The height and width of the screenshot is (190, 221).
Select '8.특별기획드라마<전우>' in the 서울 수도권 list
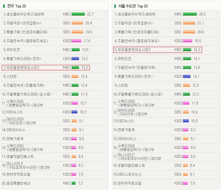(x=134, y=76)
